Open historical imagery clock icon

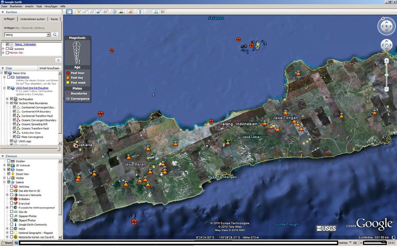click(x=114, y=12)
